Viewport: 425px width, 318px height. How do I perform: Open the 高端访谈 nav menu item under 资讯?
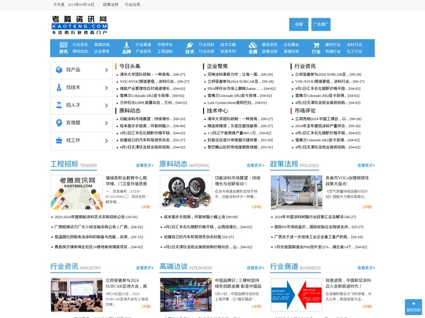(102, 45)
